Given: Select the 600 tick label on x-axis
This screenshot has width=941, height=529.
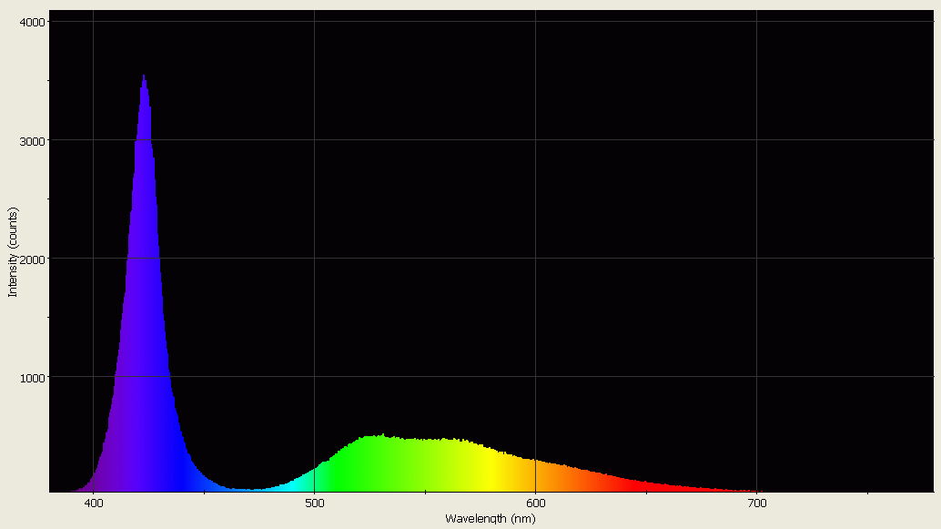Looking at the screenshot, I should 536,502.
